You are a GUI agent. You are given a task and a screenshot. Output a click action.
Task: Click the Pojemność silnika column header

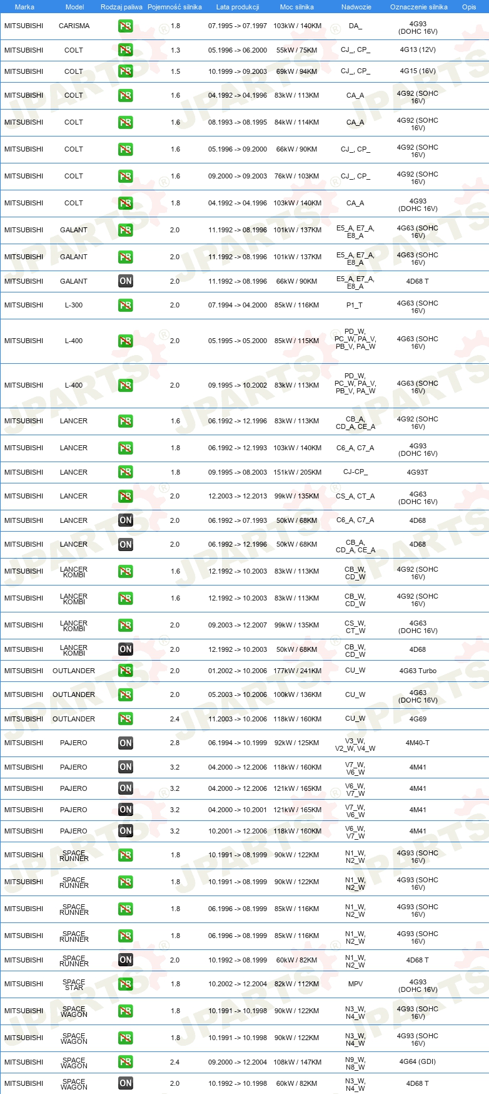click(174, 7)
